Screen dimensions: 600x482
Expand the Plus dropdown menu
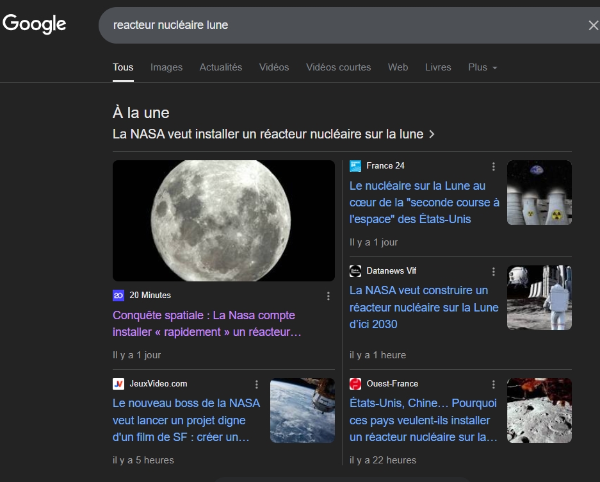pyautogui.click(x=483, y=67)
